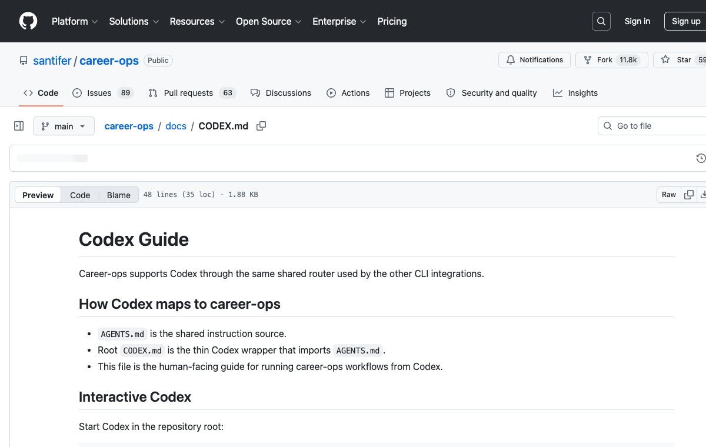Click the Sign up button
Image resolution: width=706 pixels, height=447 pixels.
pyautogui.click(x=685, y=21)
